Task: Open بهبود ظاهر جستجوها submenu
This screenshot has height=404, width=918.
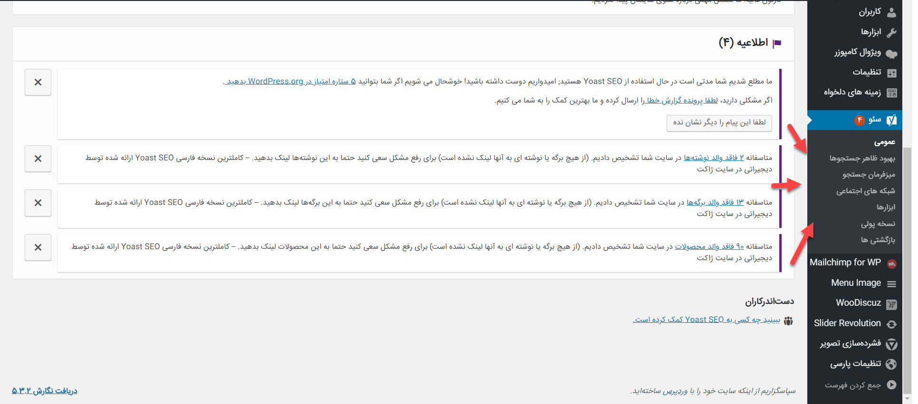Action: click(862, 158)
